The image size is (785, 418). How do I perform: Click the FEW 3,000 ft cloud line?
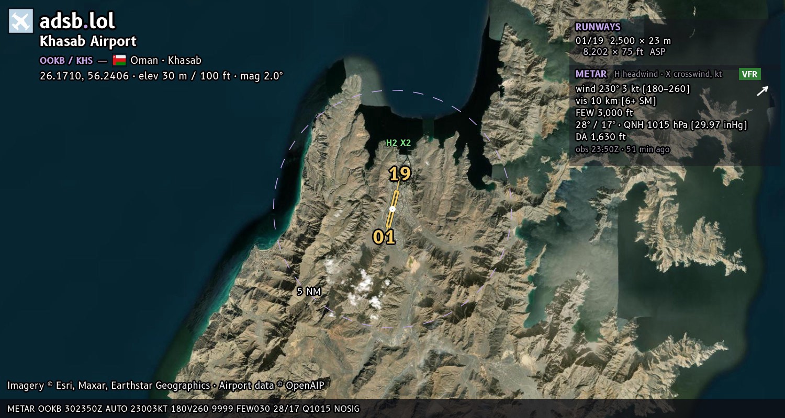tap(604, 113)
